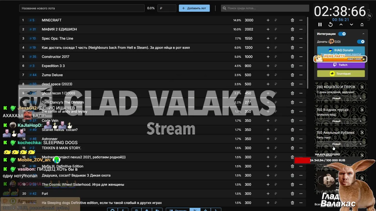
Task: Toggle the Донаты switch
Action: (x=361, y=42)
